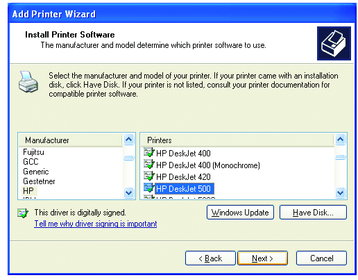Click up arrow of Printers scrollbar
The width and height of the screenshot is (358, 280).
(x=340, y=139)
